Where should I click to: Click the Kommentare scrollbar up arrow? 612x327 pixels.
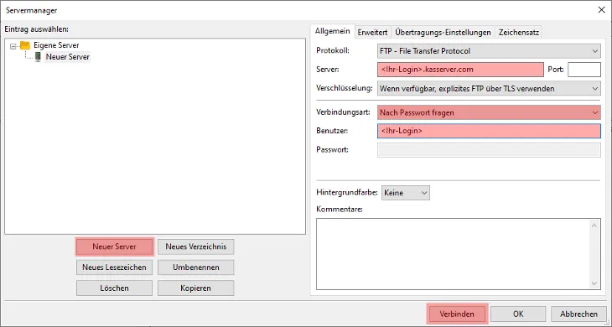coord(594,226)
